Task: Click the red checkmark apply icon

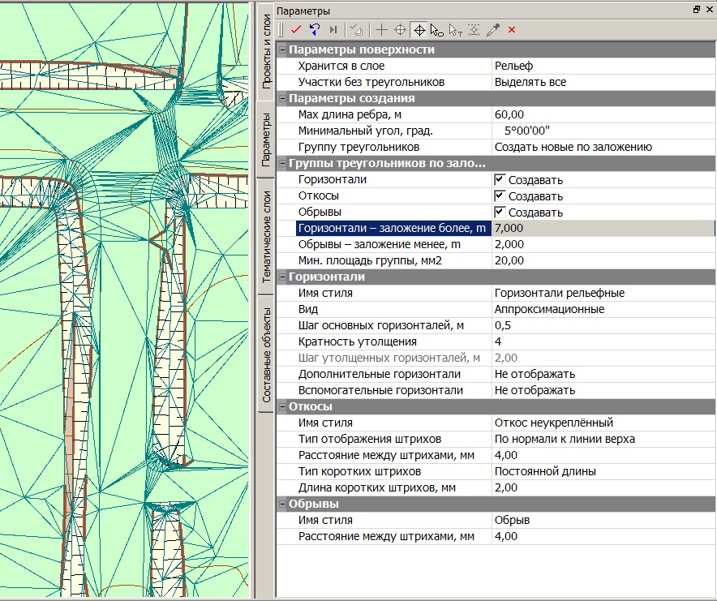Action: point(296,30)
